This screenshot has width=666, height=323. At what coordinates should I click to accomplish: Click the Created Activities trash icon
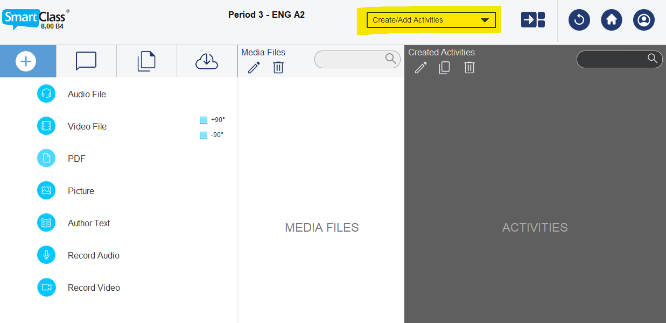pos(469,68)
